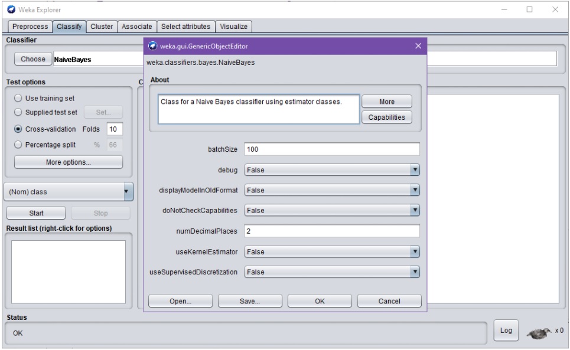Image resolution: width=570 pixels, height=350 pixels.
Task: Minimize the Weka Explorer window
Action: pos(504,10)
